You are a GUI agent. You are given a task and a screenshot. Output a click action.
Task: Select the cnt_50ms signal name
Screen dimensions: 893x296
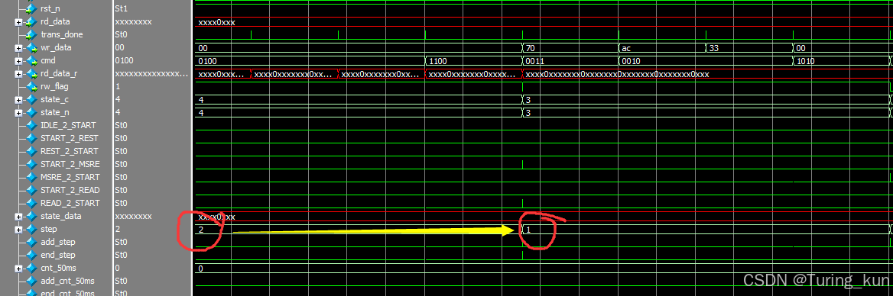pyautogui.click(x=59, y=269)
